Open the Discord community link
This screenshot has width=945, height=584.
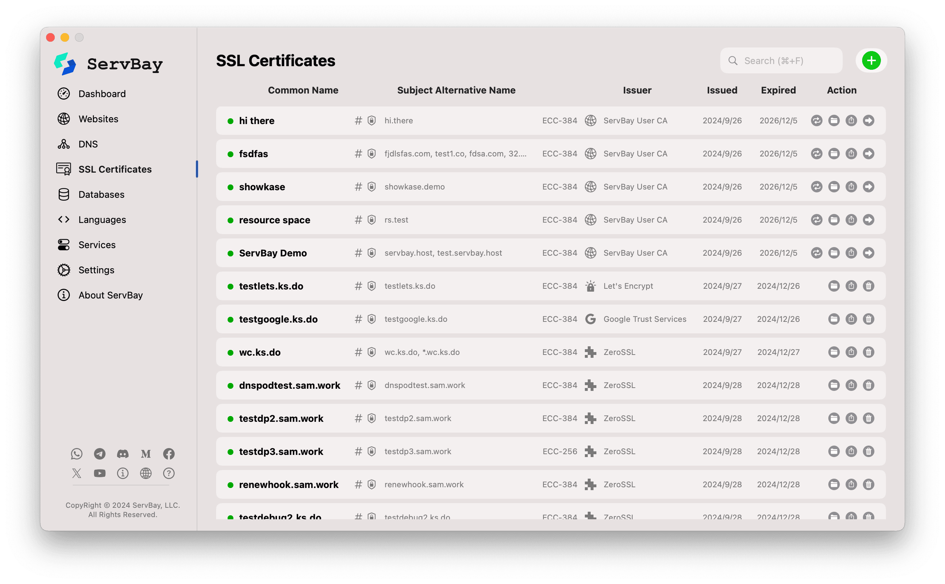[x=122, y=453]
